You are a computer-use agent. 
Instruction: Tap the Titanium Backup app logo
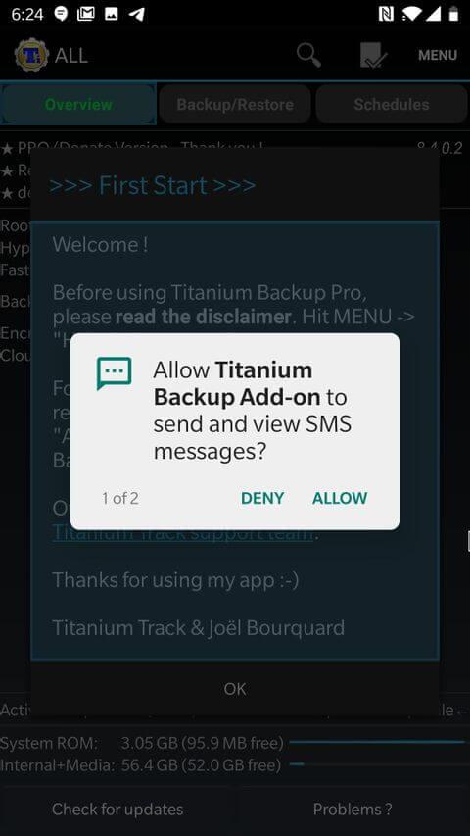31,55
